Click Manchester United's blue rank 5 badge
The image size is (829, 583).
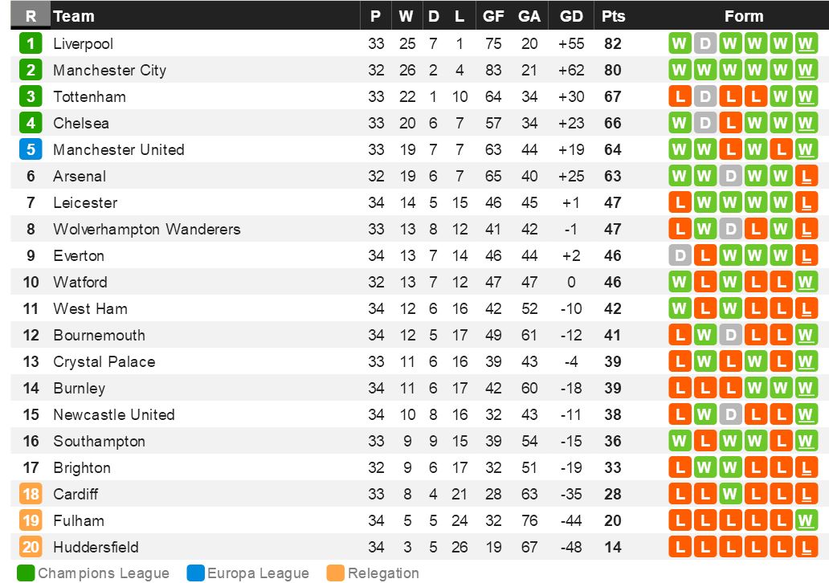click(x=31, y=149)
